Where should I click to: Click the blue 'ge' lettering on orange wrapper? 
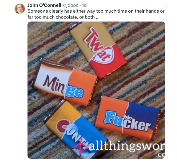point(74,92)
